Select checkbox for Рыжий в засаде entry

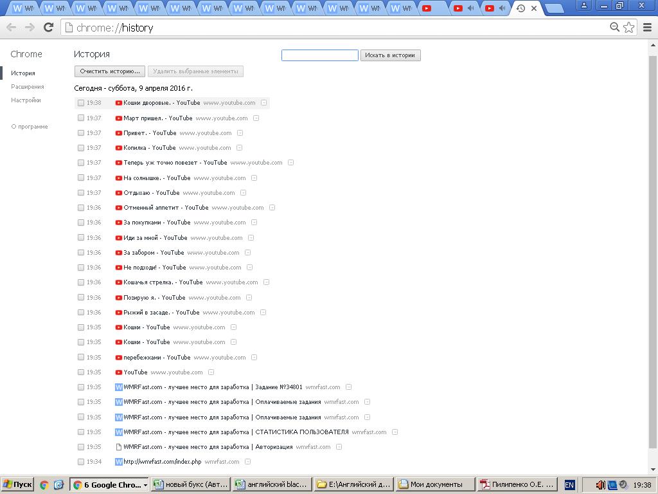(x=81, y=313)
